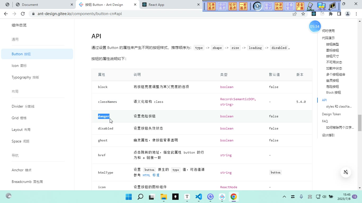This screenshot has height=203, width=362.
Task: Click the brush writing tool icon
Action: tap(310, 6)
